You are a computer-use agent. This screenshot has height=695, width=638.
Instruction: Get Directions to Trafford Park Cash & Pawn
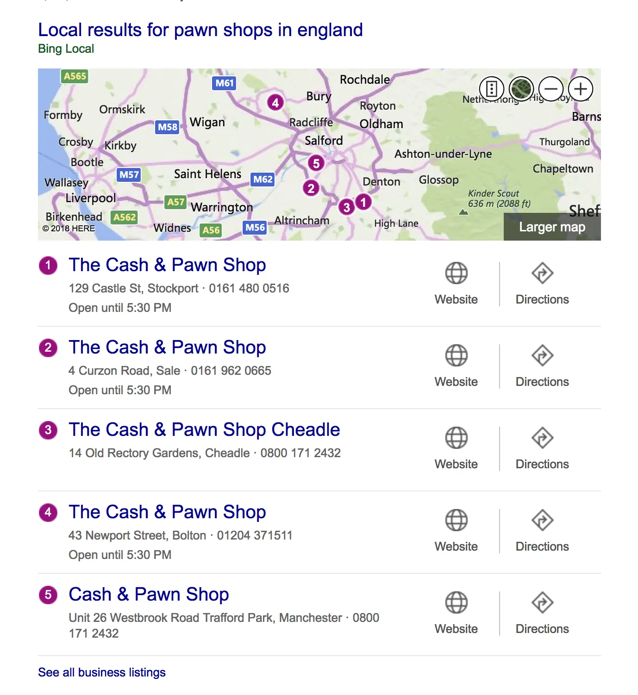(542, 613)
